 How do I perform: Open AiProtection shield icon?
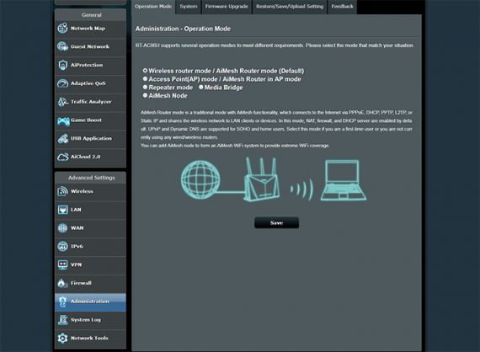[x=62, y=65]
